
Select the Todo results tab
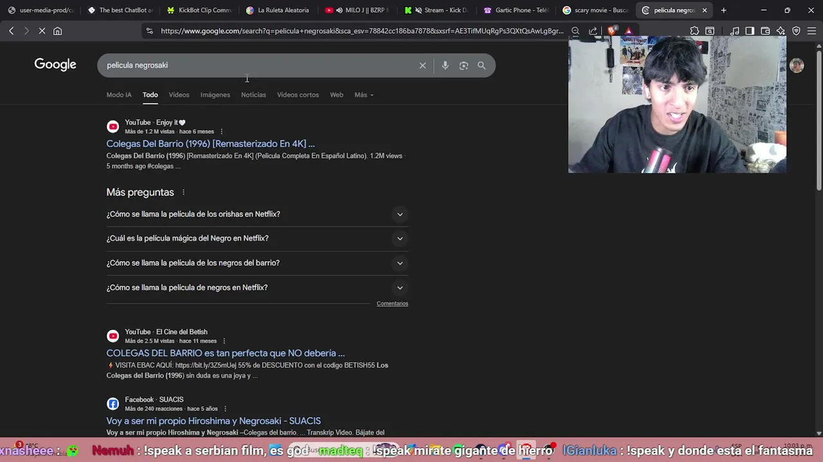pyautogui.click(x=150, y=95)
